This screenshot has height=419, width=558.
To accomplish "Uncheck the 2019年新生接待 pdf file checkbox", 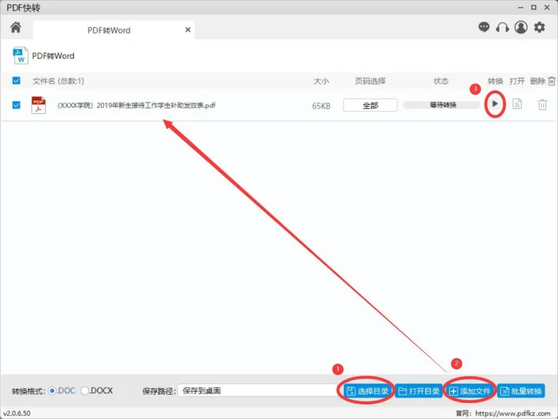I will tap(16, 105).
